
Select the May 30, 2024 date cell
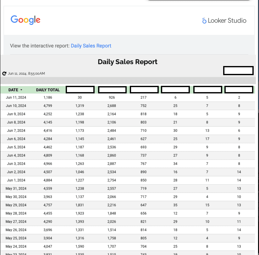click(16, 197)
